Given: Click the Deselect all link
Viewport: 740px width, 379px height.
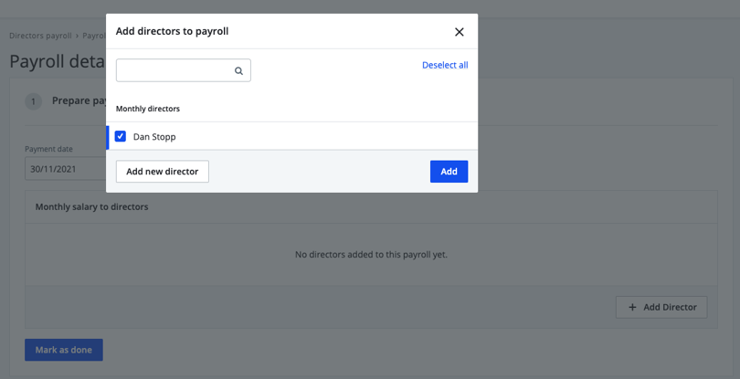Looking at the screenshot, I should click(445, 66).
